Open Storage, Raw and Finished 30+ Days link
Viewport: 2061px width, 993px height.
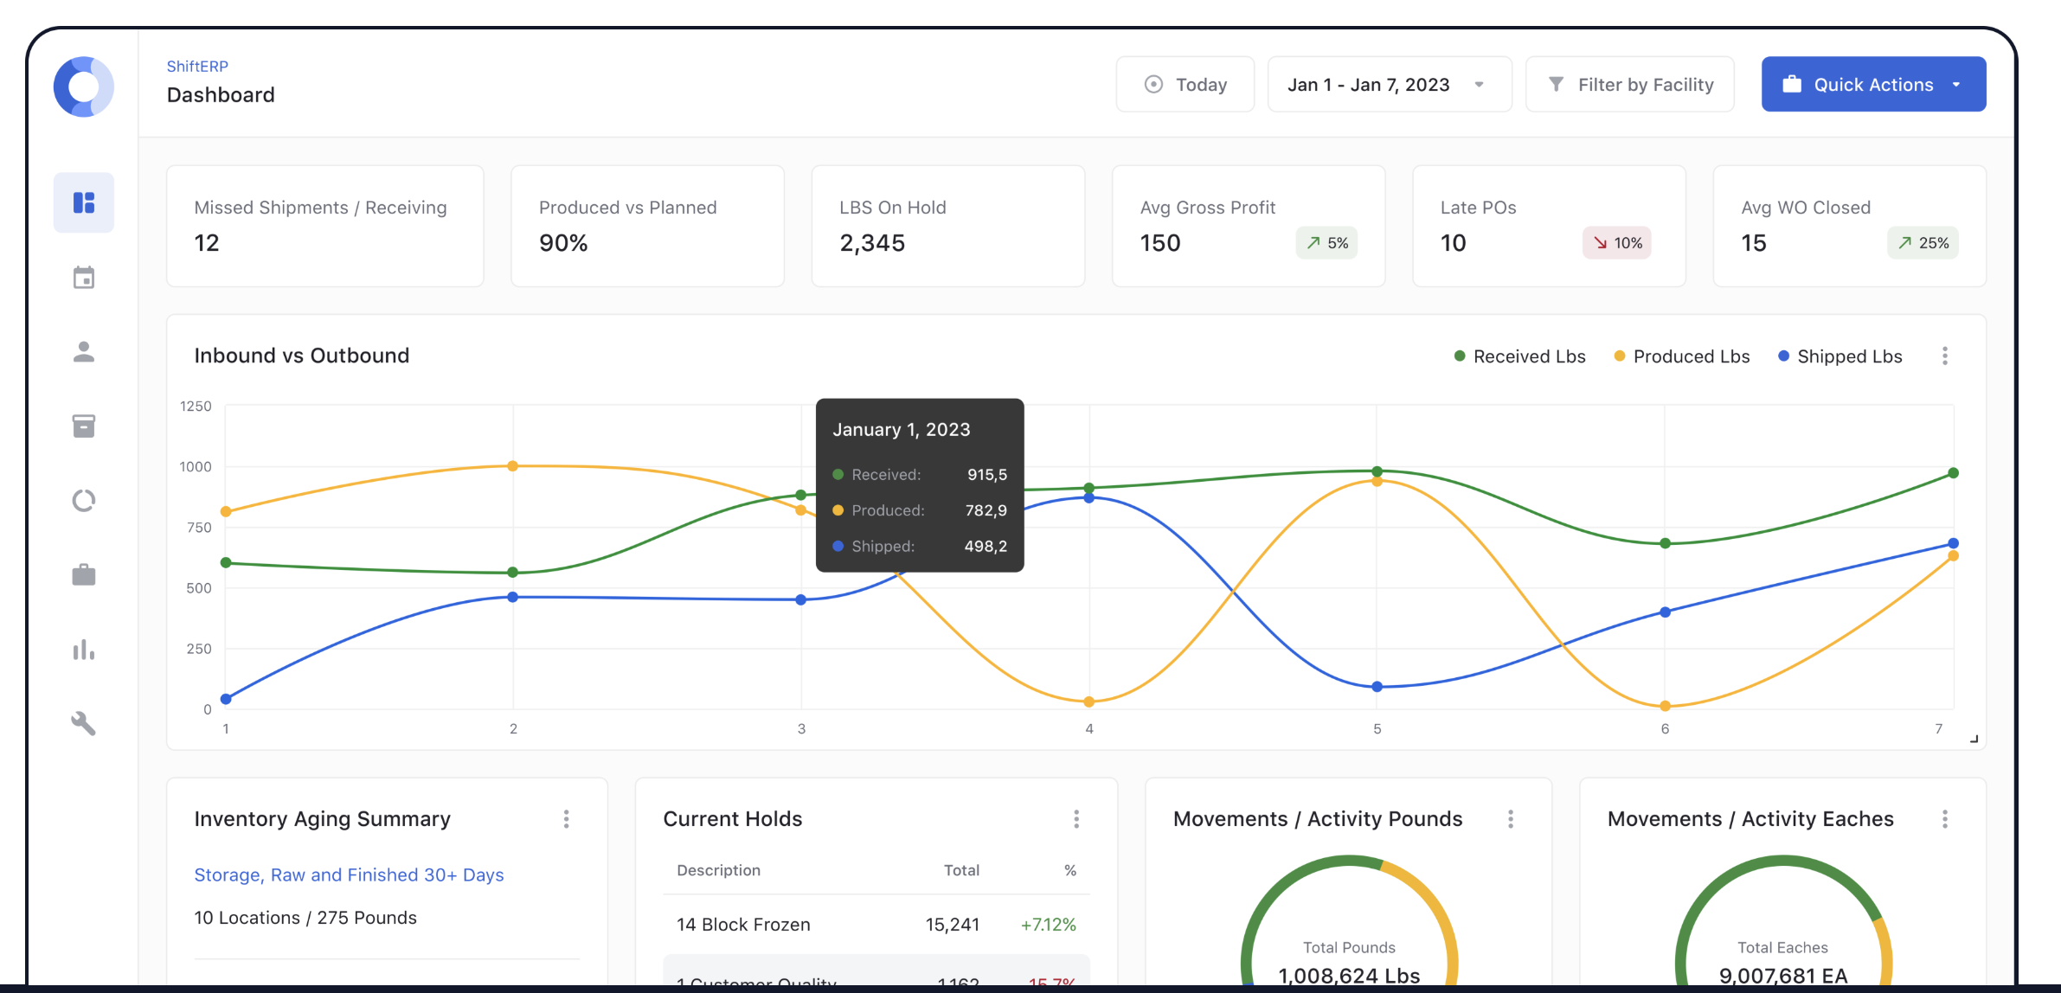click(349, 875)
